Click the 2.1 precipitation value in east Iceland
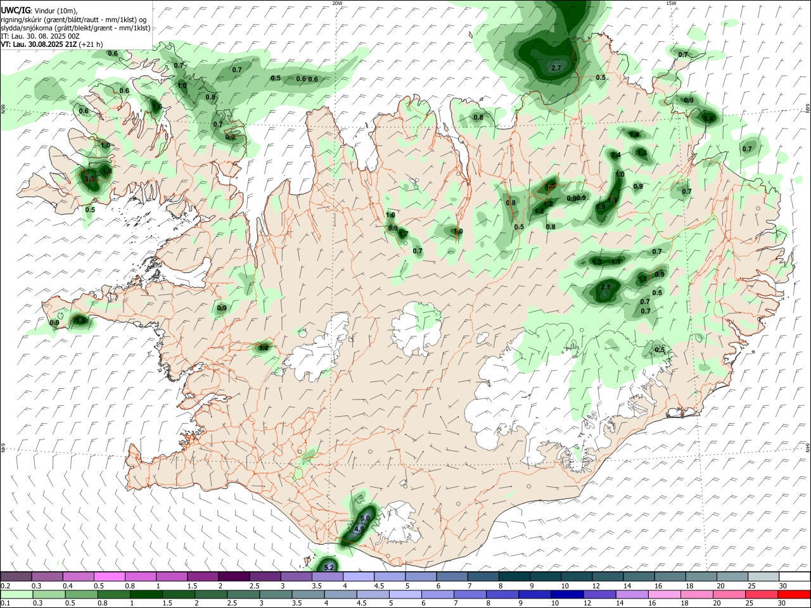This screenshot has height=608, width=811. 604,288
